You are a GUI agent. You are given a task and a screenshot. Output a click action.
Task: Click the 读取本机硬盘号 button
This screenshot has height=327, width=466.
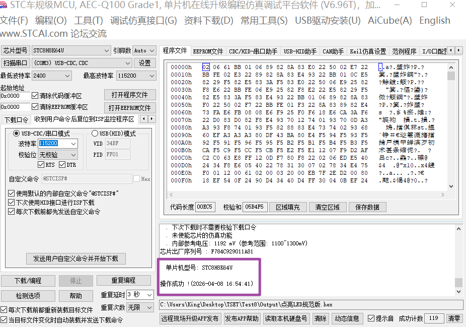286,318
